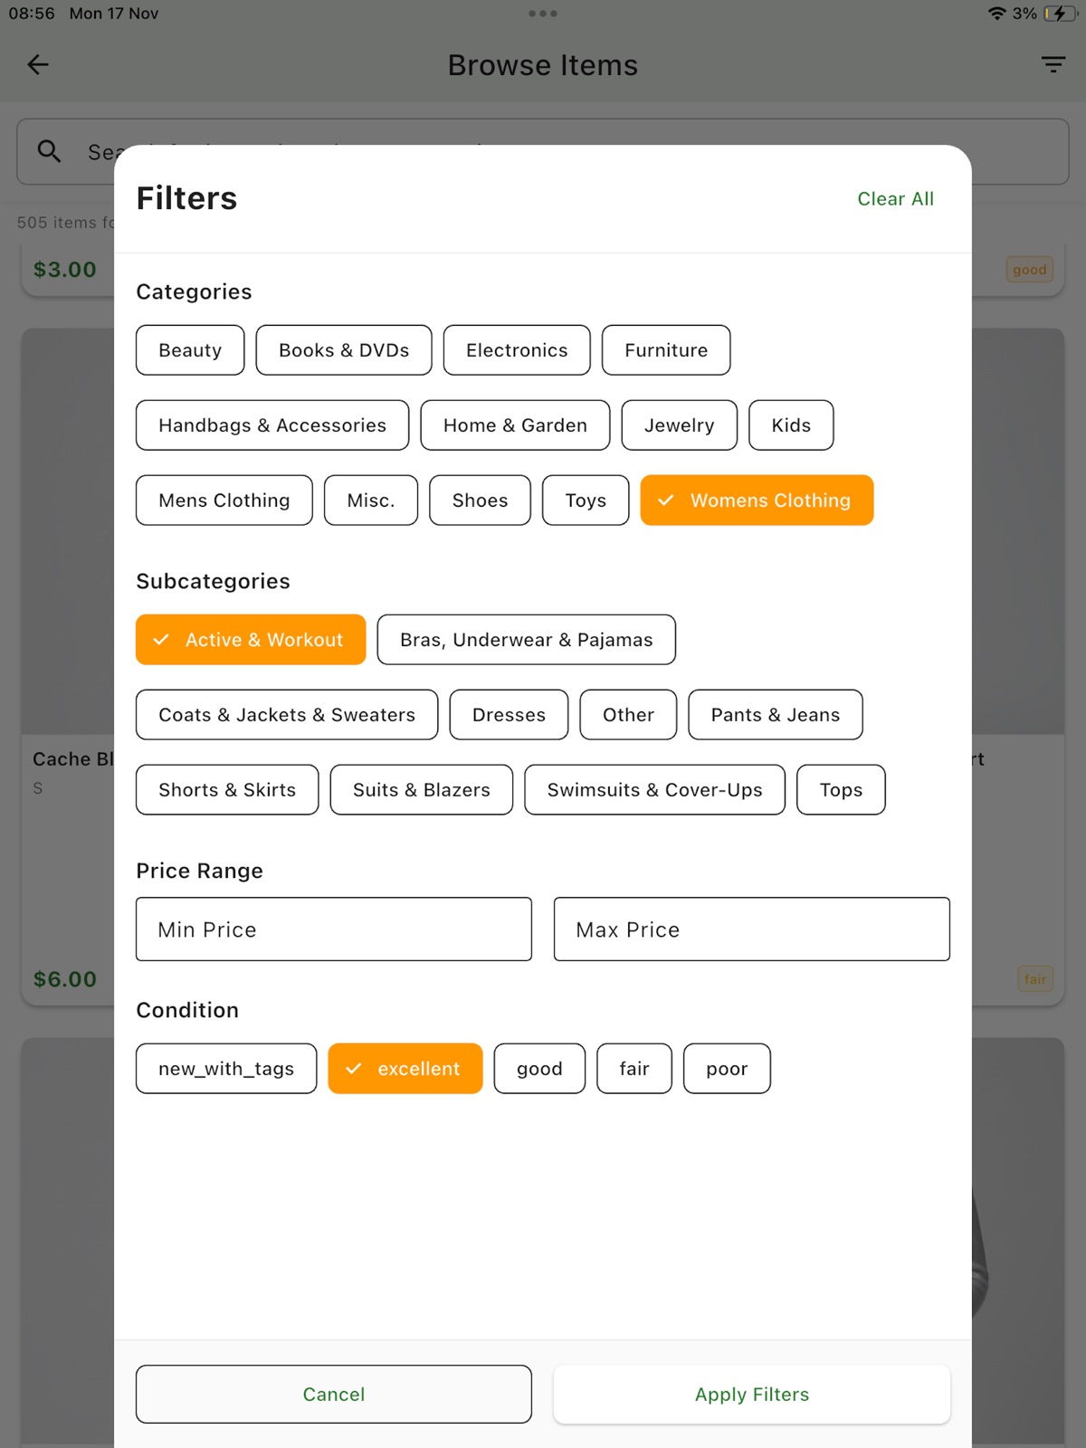Select the Tops subcategory chip
This screenshot has height=1448, width=1086.
click(x=841, y=790)
